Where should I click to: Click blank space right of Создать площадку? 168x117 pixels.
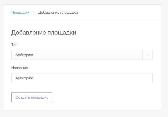105,97
